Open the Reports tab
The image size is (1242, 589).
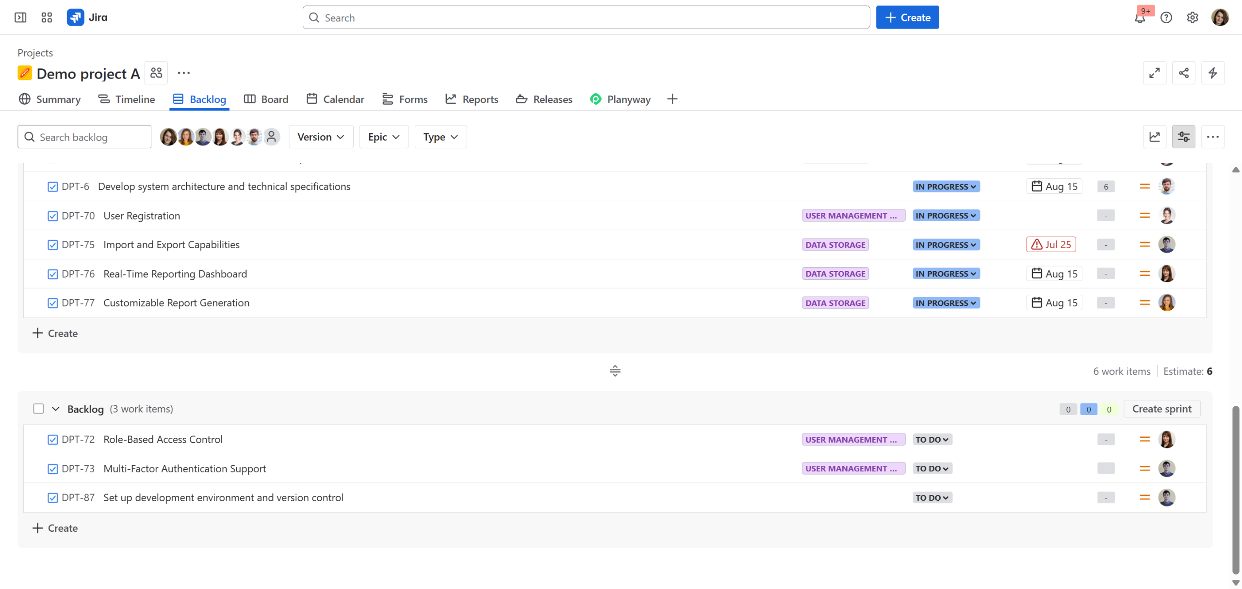point(472,99)
